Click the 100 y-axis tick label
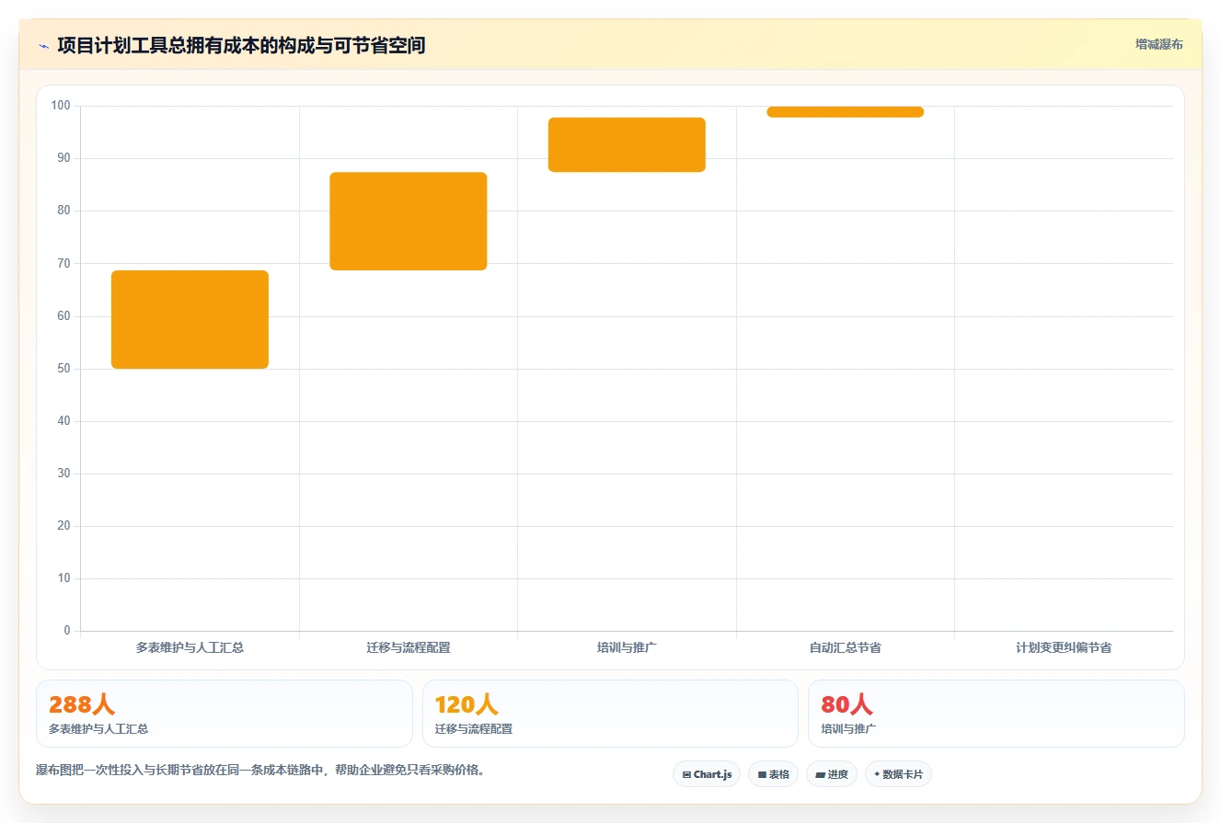Screen dimensions: 1221x823 click(x=61, y=106)
